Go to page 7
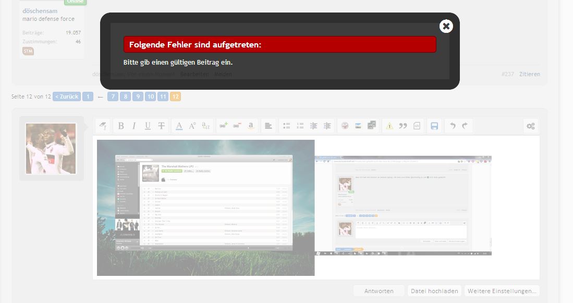573x303 pixels. tap(113, 96)
